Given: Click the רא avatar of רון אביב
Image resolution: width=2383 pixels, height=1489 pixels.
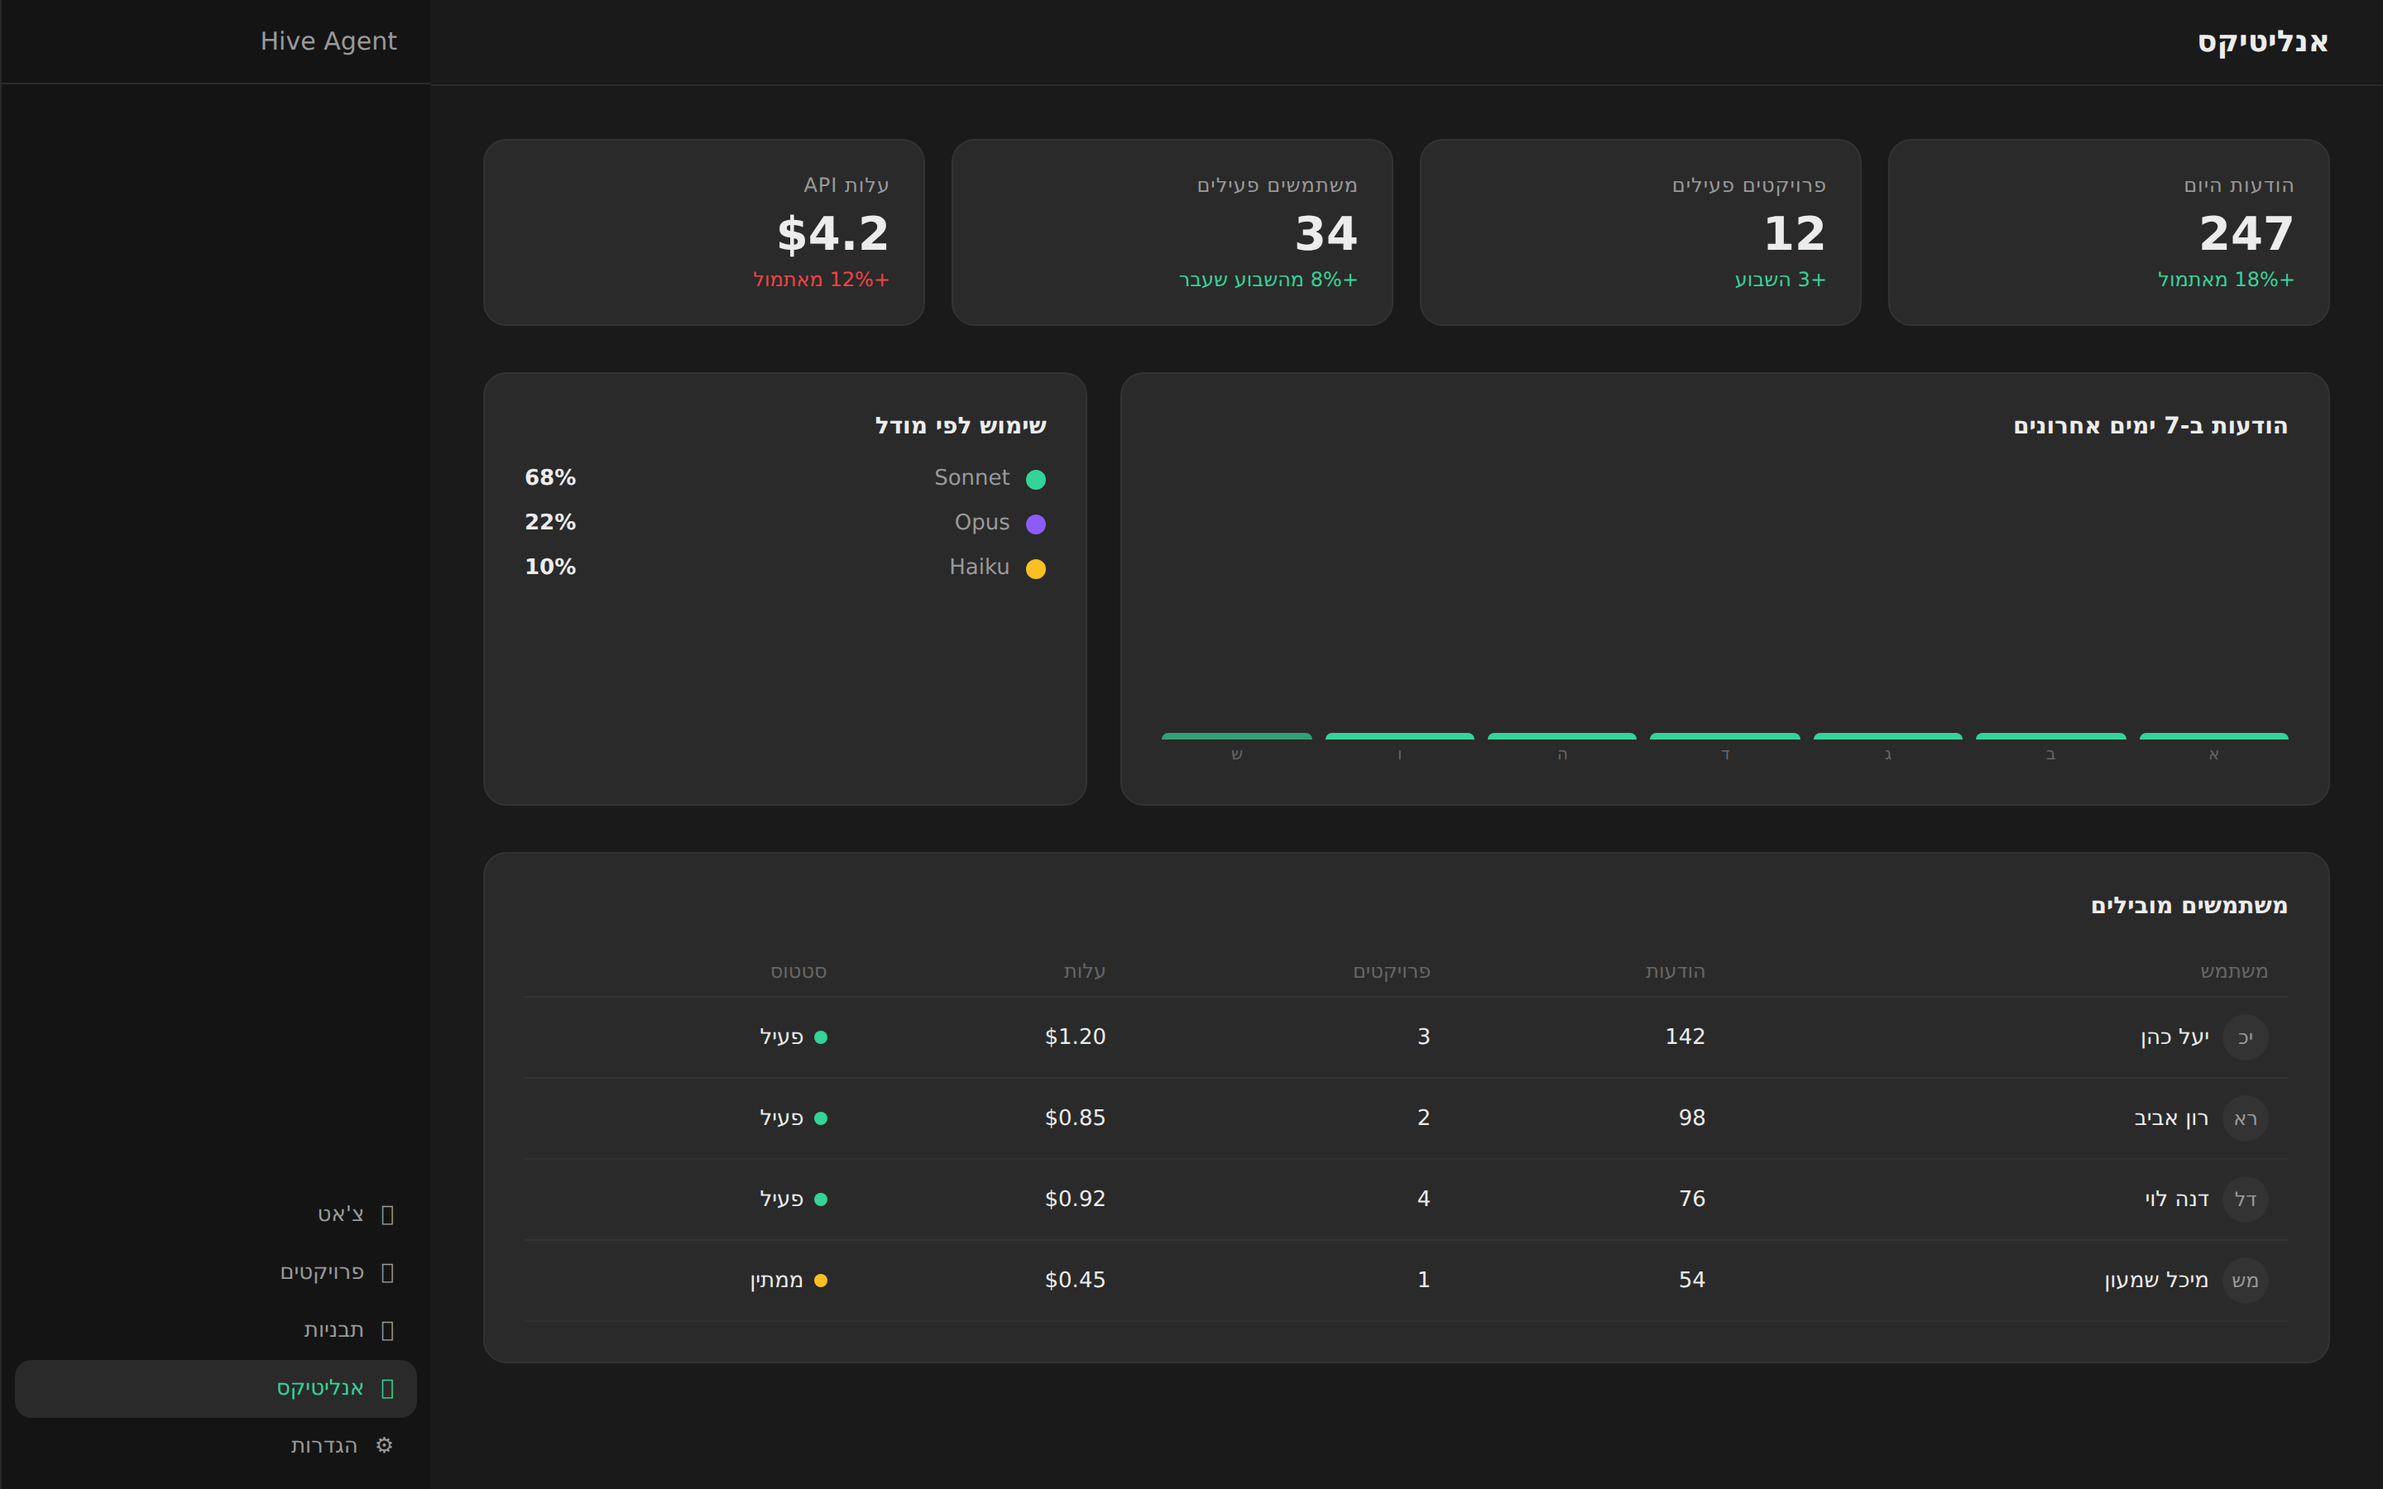Looking at the screenshot, I should click(2245, 1118).
